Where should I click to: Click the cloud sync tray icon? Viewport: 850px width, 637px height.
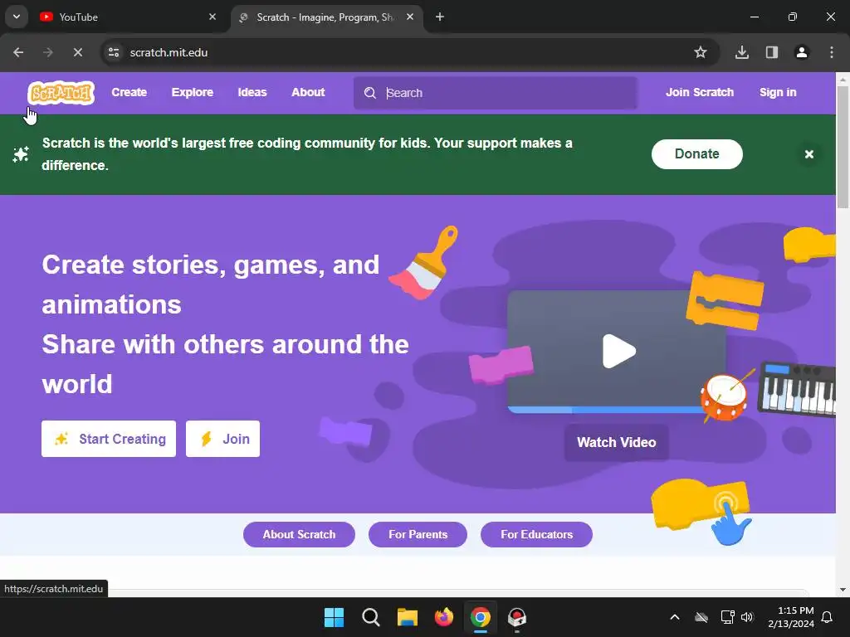tap(701, 617)
